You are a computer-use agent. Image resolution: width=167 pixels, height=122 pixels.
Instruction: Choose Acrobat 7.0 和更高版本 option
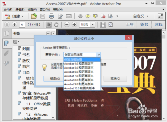click(82, 76)
